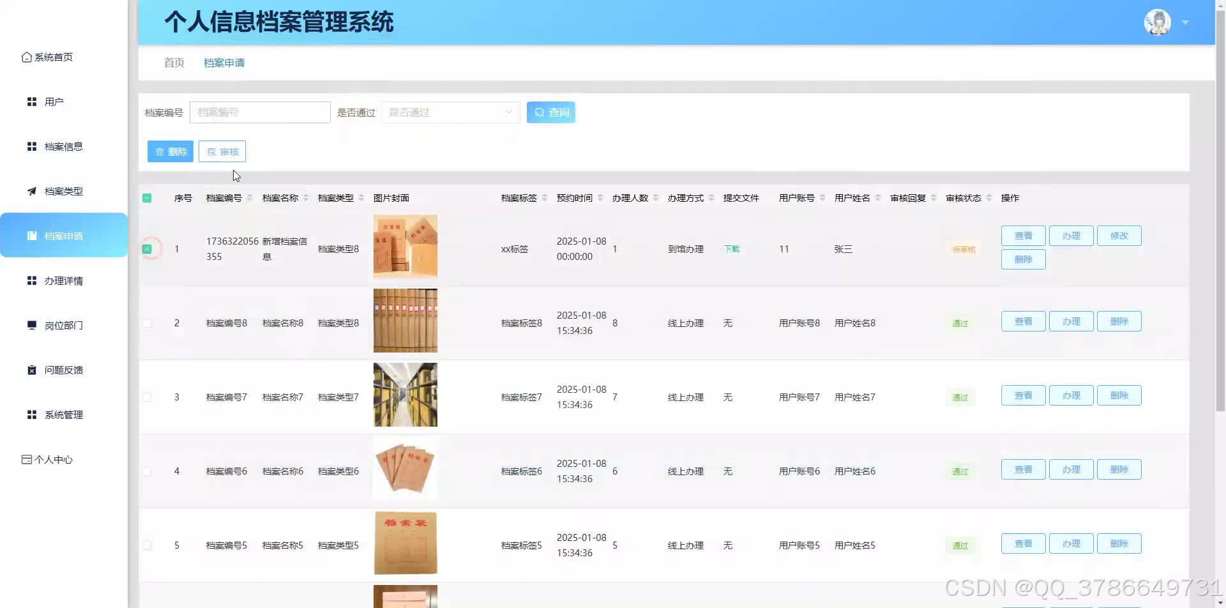Select the 档案申请 navigation tab

(223, 63)
